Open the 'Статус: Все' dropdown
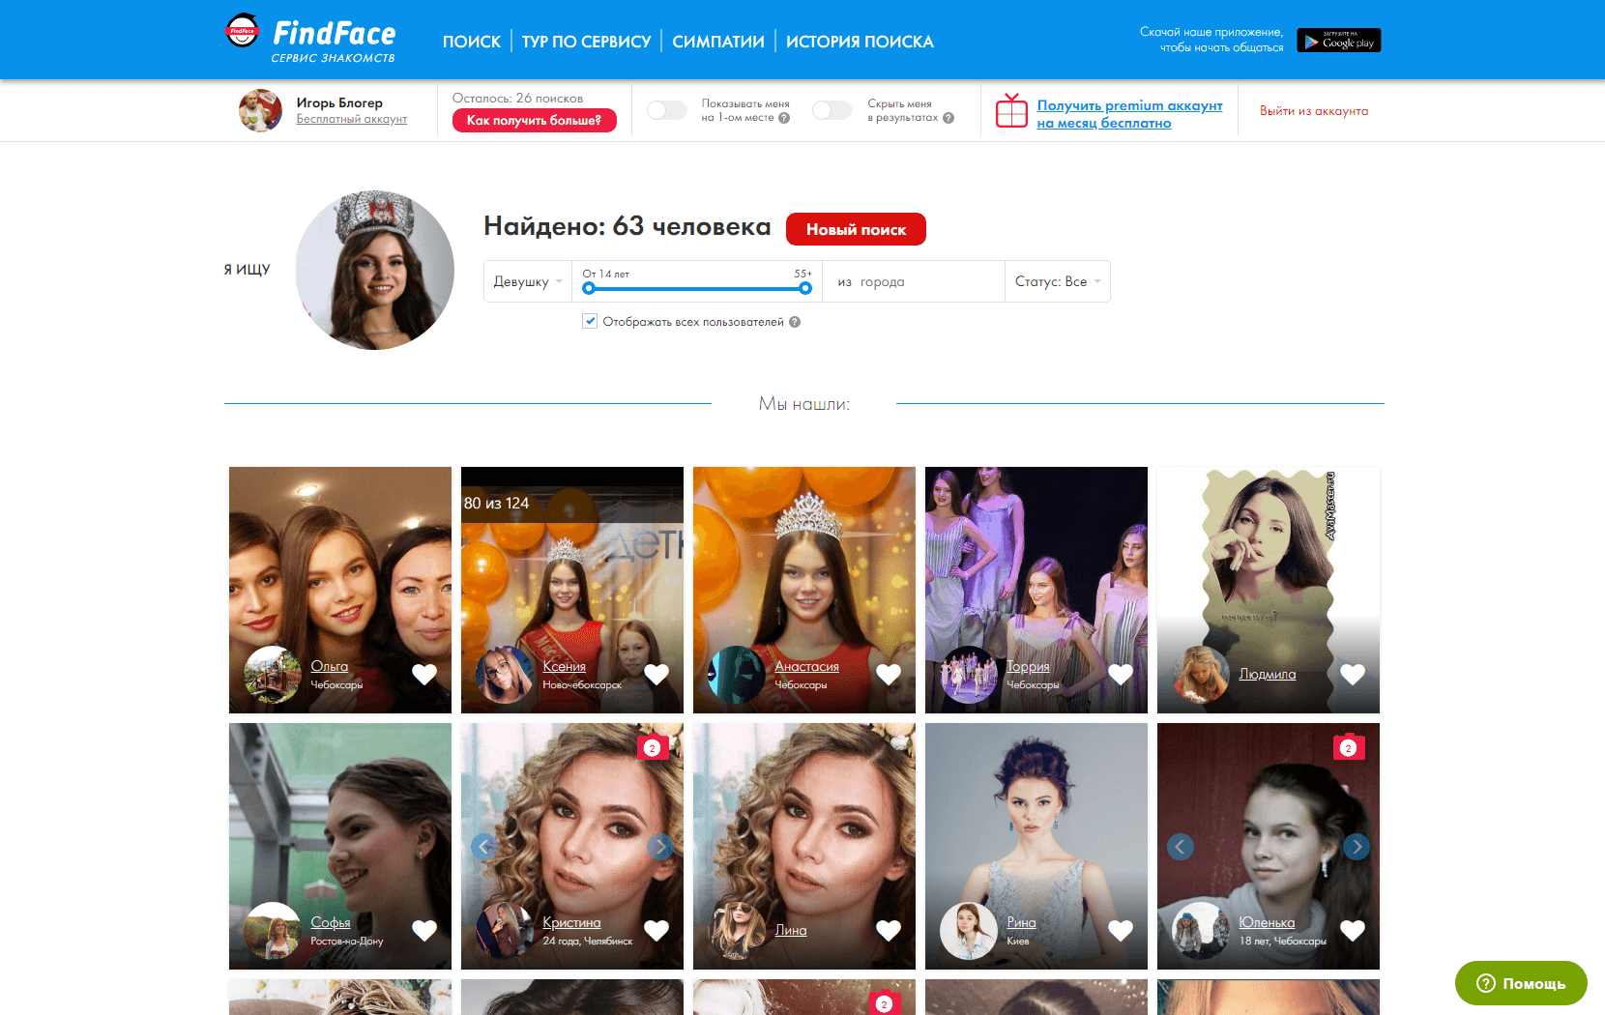1605x1015 pixels. click(1057, 281)
